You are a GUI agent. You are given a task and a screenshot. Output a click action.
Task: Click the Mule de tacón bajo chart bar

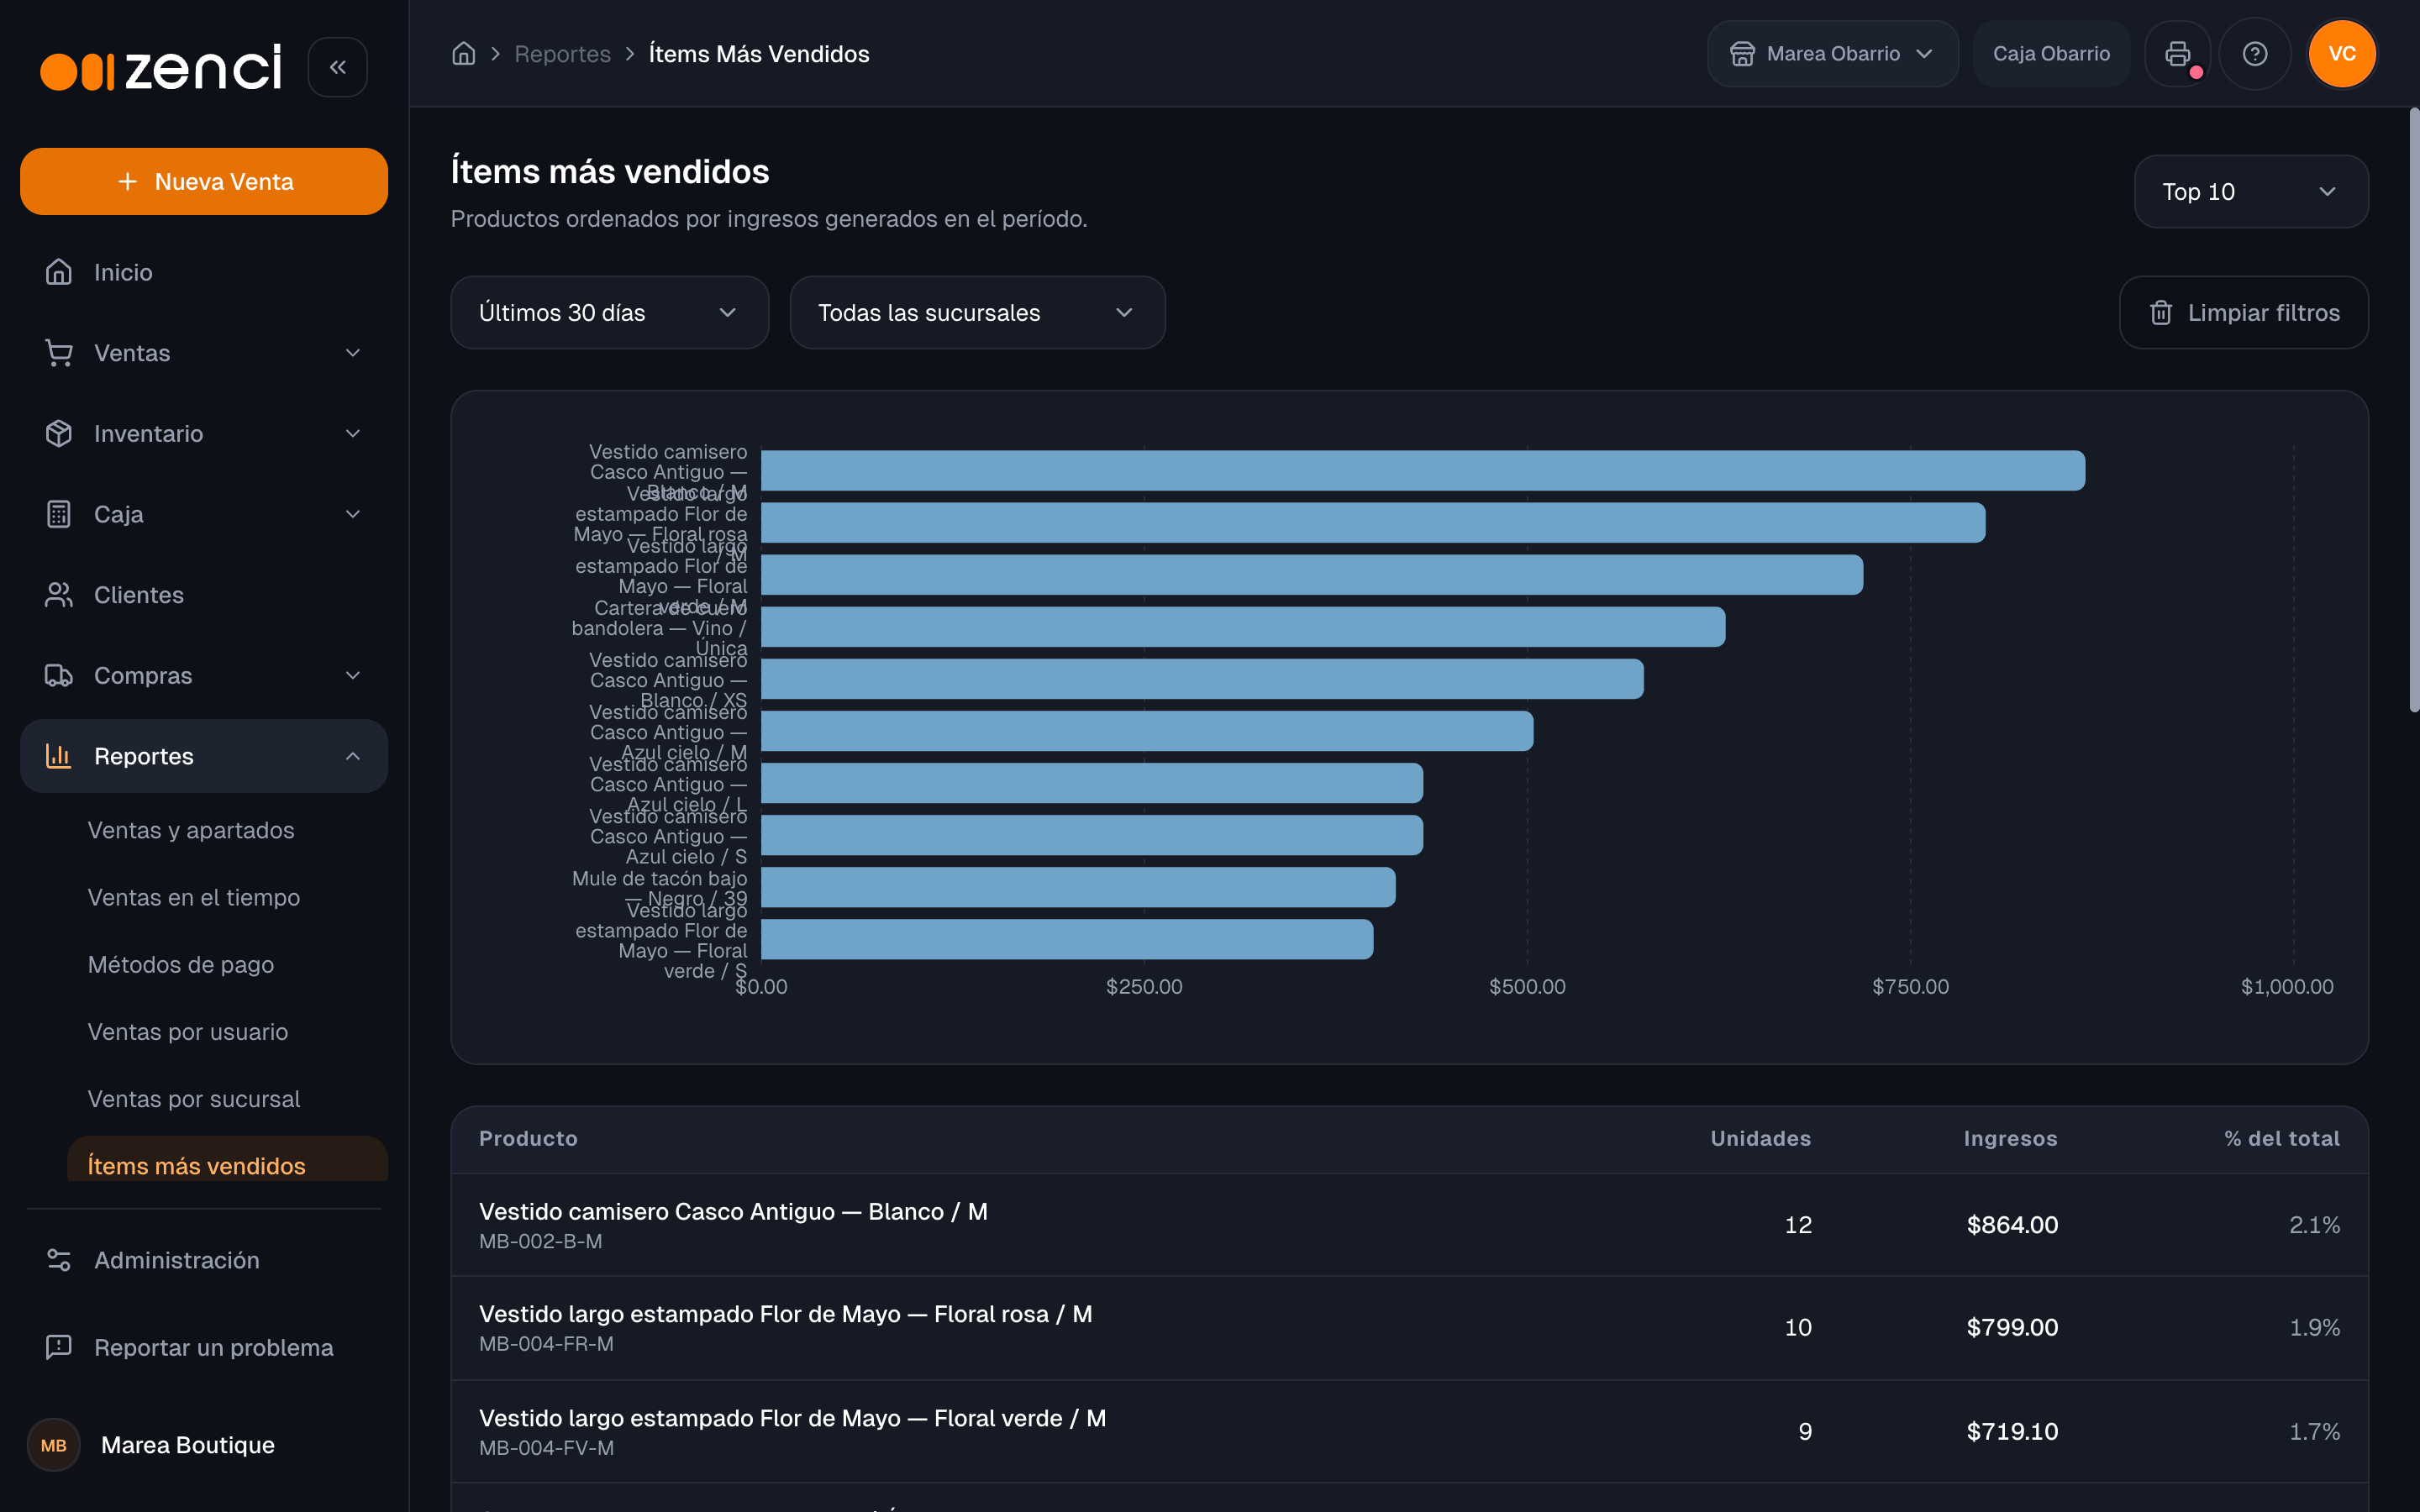pyautogui.click(x=1078, y=887)
